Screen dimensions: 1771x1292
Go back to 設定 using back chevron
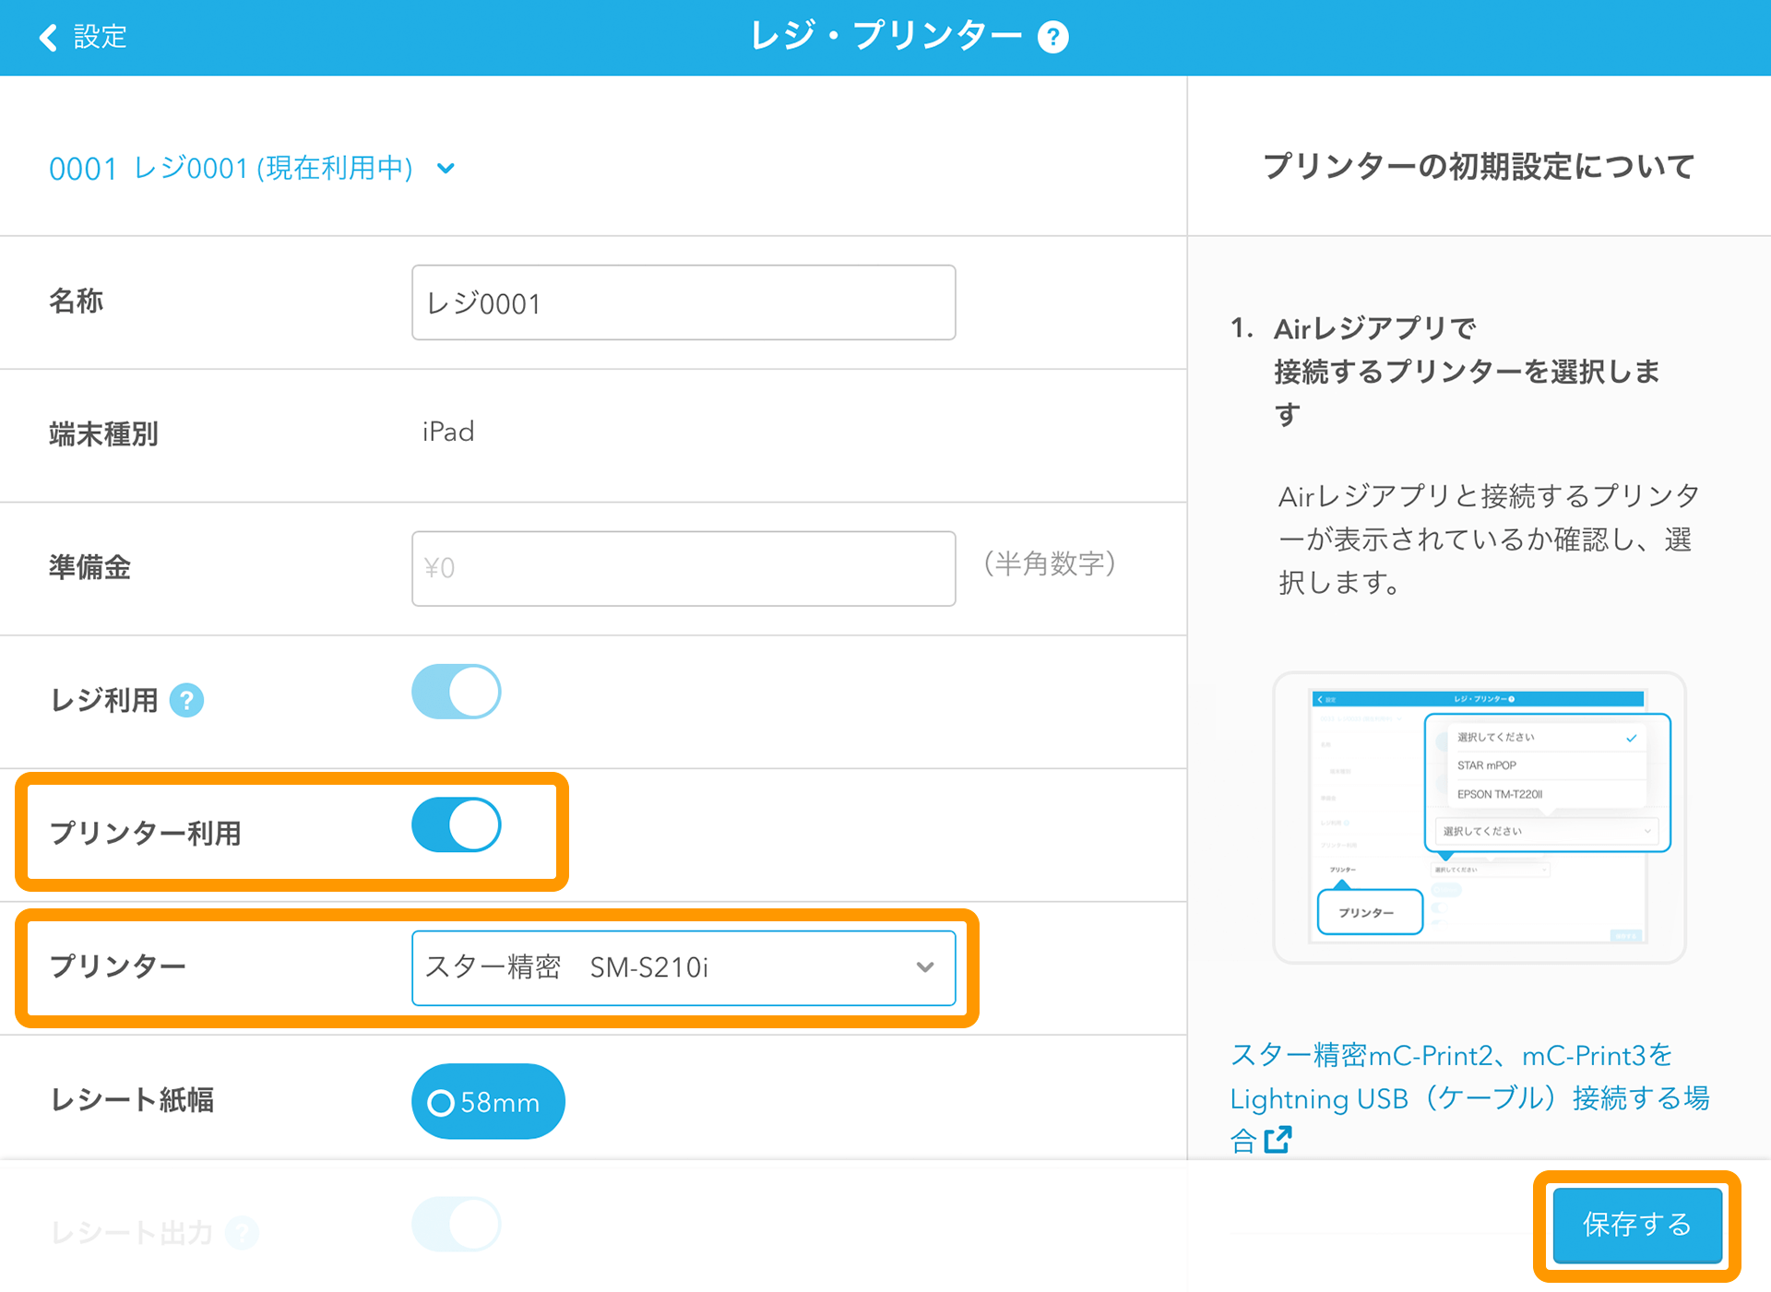coord(48,37)
